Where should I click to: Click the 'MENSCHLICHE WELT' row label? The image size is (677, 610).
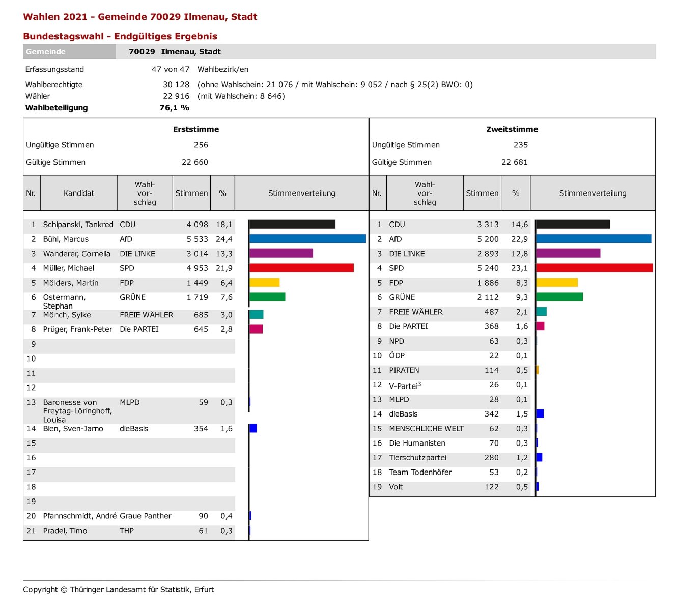click(x=427, y=429)
